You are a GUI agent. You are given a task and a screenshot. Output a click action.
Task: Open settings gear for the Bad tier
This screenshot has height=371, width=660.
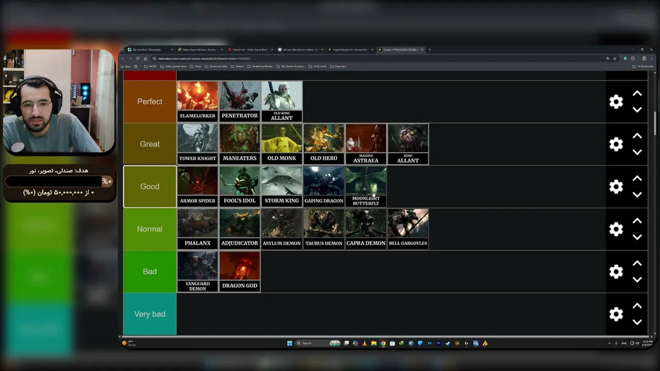coord(616,272)
